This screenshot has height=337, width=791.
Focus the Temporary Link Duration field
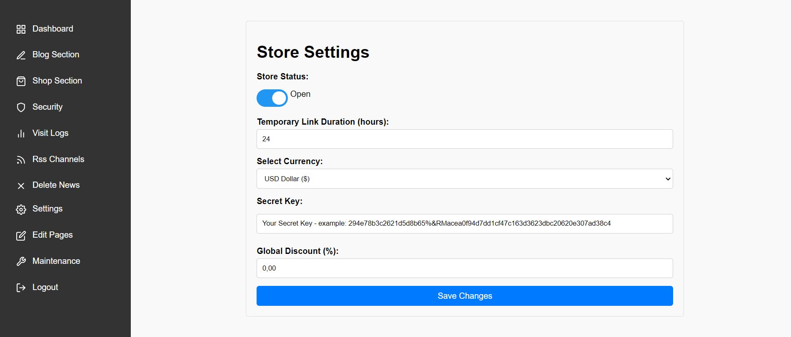pos(464,139)
